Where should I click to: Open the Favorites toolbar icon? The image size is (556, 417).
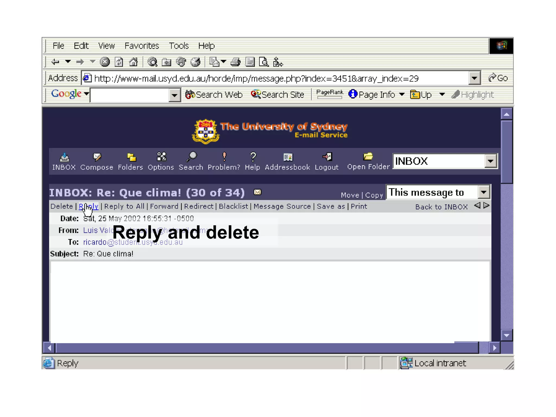(166, 62)
